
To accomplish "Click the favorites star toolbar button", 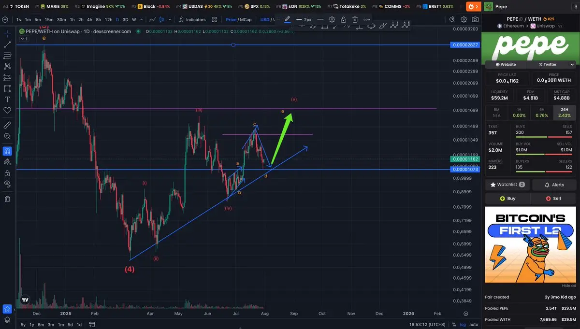I will click(x=7, y=309).
